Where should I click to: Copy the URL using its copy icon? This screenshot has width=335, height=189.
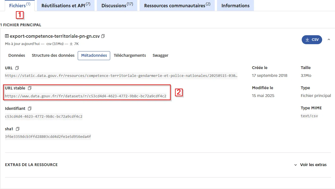click(x=17, y=68)
